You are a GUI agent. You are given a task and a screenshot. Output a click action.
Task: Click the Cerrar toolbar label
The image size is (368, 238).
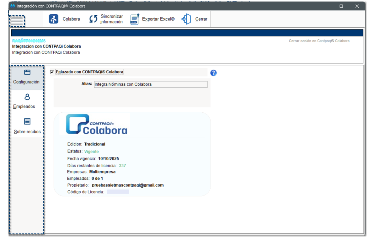[201, 19]
